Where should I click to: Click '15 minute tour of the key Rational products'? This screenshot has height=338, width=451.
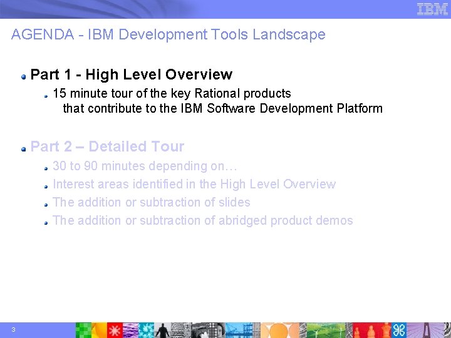click(172, 93)
